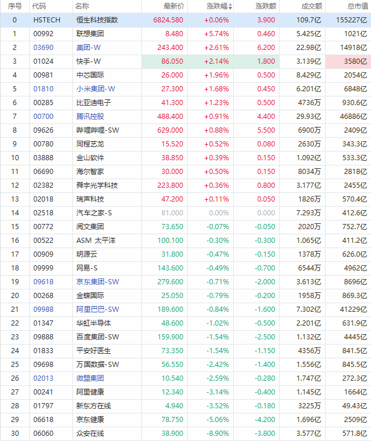Sort by 最新价 column header
Screen dimensions: 371x441
click(x=174, y=6)
